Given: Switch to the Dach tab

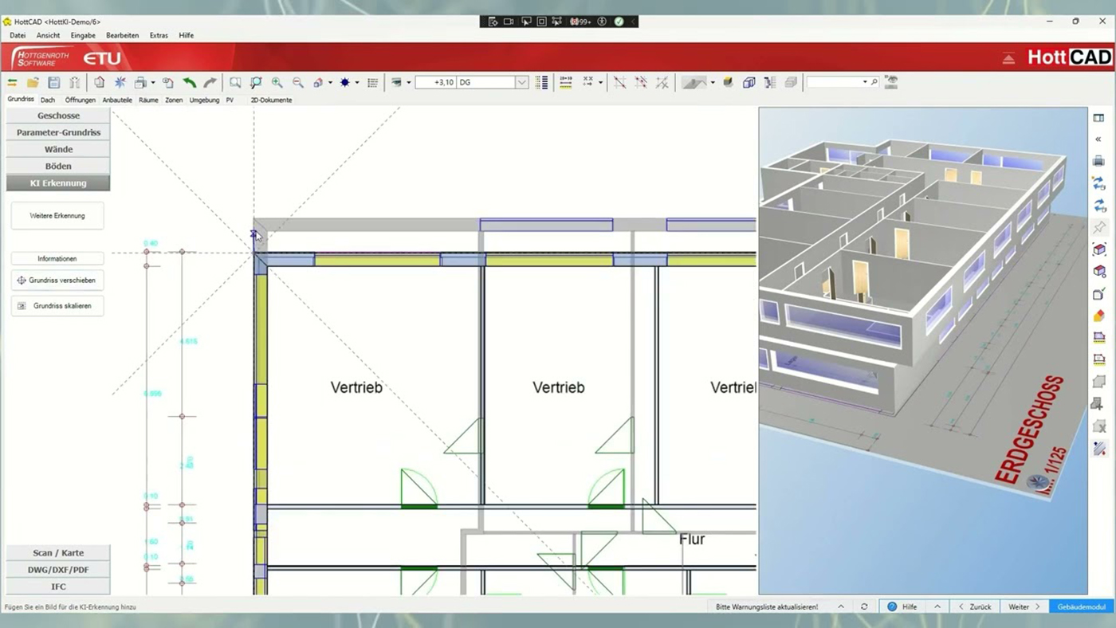Looking at the screenshot, I should coord(47,100).
